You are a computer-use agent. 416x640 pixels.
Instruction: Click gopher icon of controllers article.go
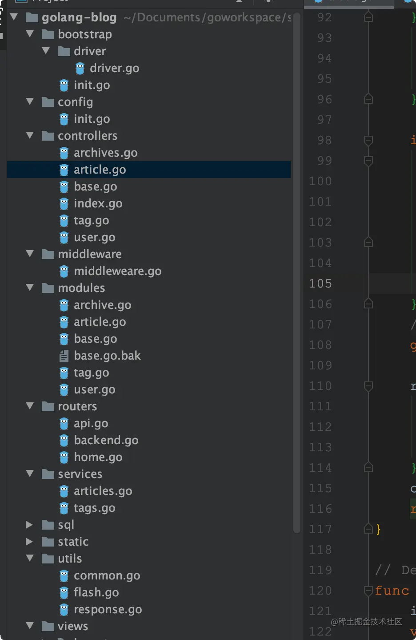coord(64,170)
